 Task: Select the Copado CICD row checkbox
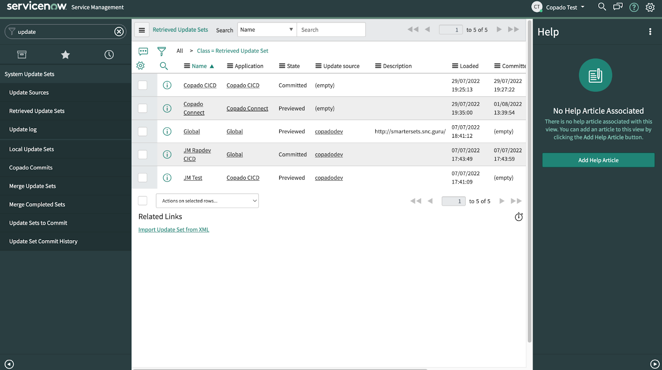click(x=143, y=85)
